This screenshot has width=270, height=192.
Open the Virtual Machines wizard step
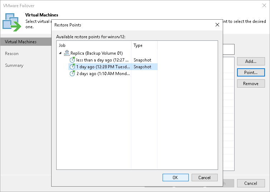coord(26,42)
